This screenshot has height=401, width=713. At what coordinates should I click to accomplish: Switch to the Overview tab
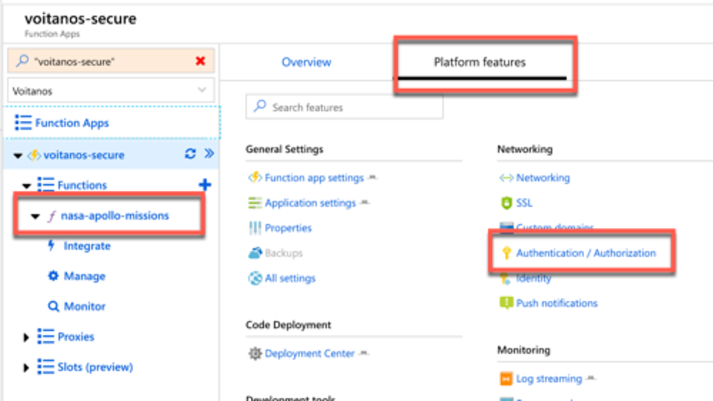306,62
